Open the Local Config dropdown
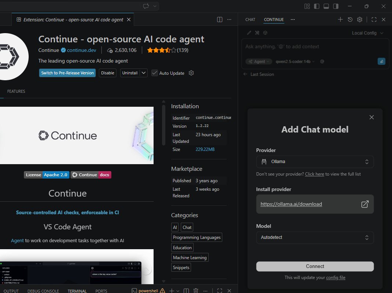 (x=367, y=33)
